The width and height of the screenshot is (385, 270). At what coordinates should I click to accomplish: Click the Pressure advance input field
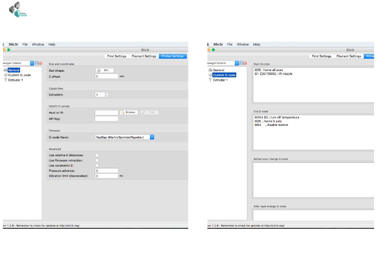107,171
